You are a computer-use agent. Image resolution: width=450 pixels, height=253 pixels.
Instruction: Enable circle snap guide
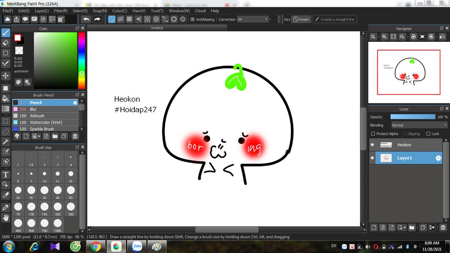[x=156, y=19]
